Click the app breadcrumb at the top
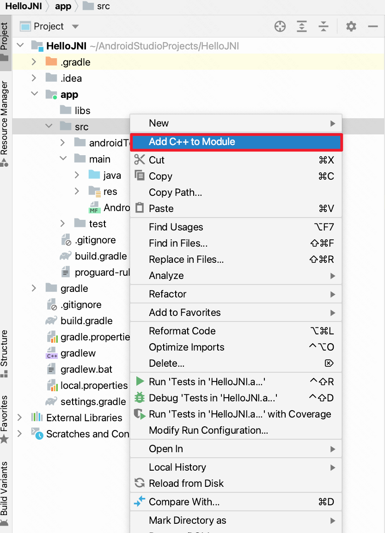 click(x=63, y=6)
